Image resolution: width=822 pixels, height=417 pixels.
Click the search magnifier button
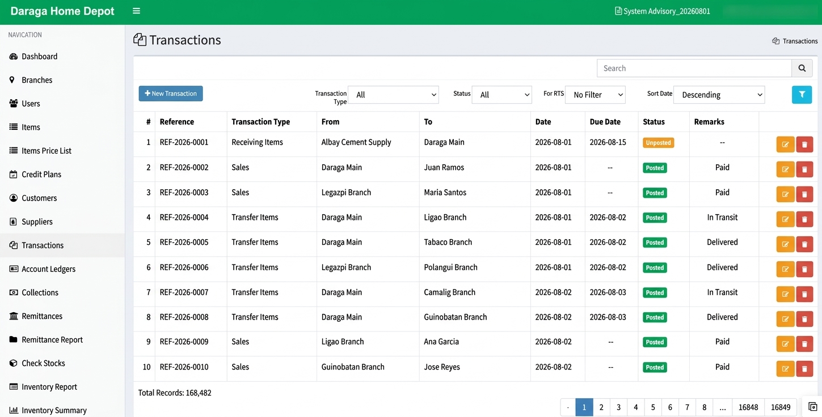click(802, 68)
